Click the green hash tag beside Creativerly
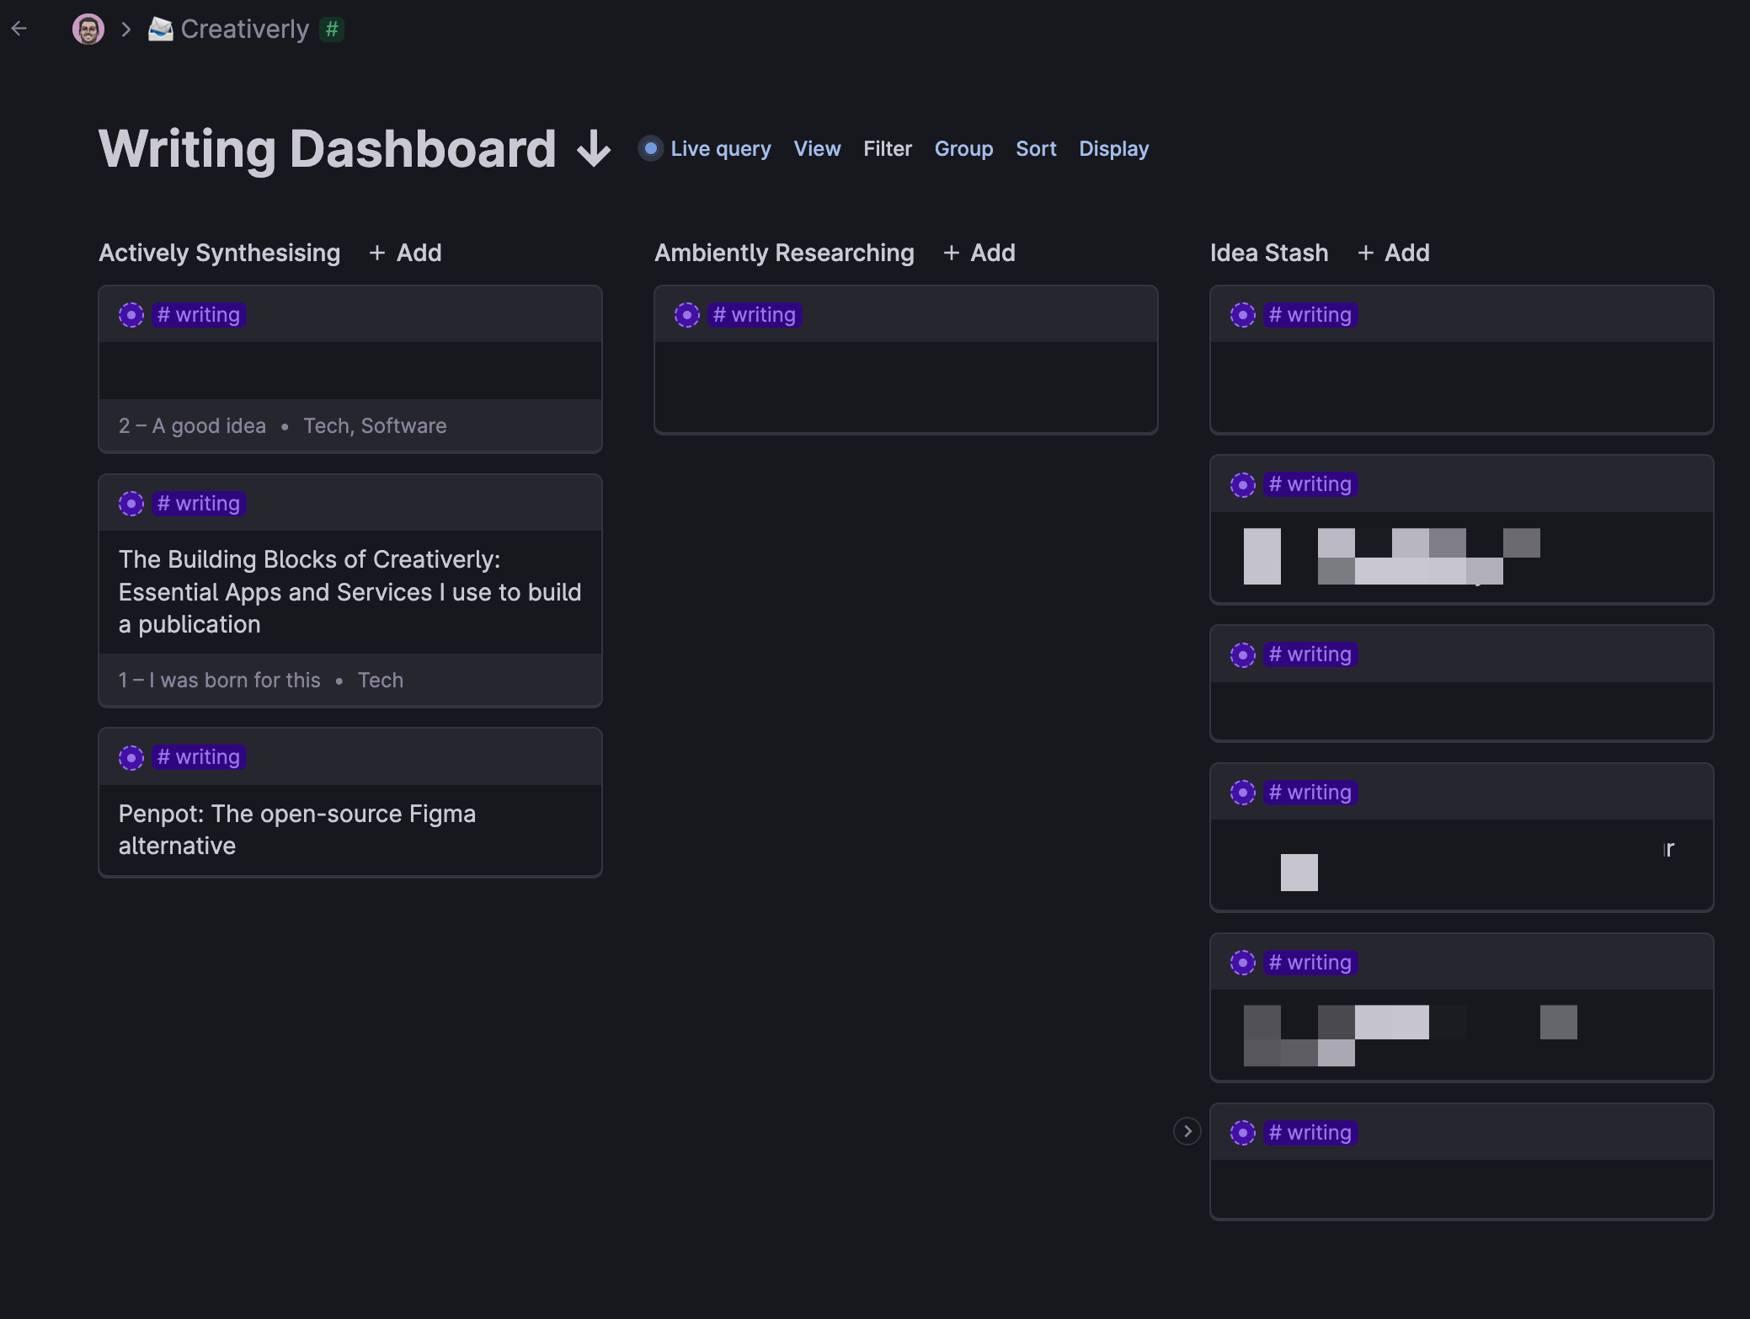The width and height of the screenshot is (1750, 1319). (x=332, y=29)
